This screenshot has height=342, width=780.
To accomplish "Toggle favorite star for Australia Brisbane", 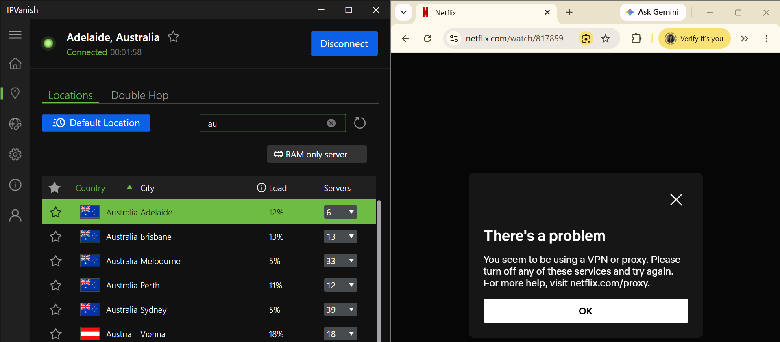I will click(56, 237).
